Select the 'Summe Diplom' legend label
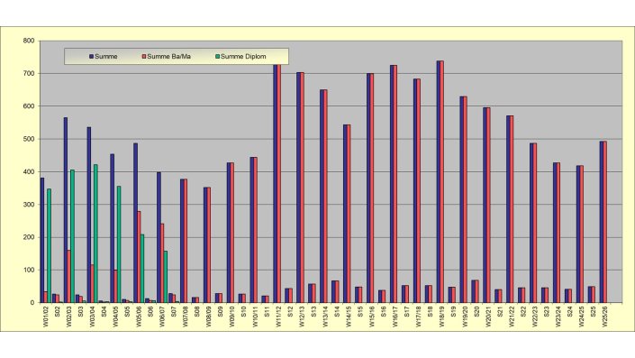The height and width of the screenshot is (358, 635). pyautogui.click(x=243, y=57)
